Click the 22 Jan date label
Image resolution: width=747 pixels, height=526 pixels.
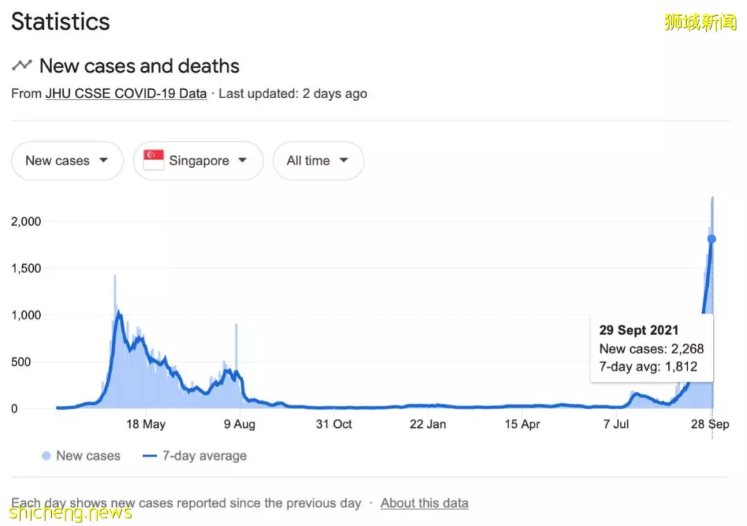coord(427,424)
